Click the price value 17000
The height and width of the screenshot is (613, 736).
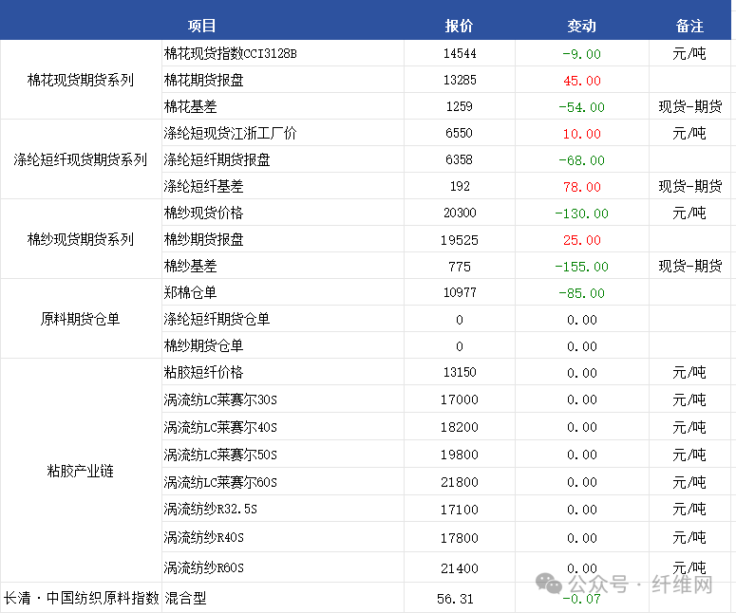click(x=460, y=399)
